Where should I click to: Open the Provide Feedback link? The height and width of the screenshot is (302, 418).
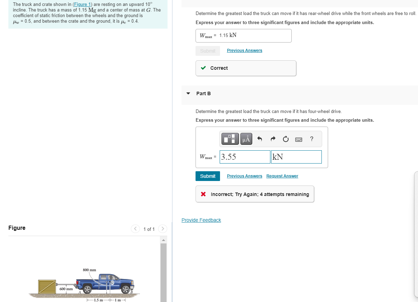(201, 220)
